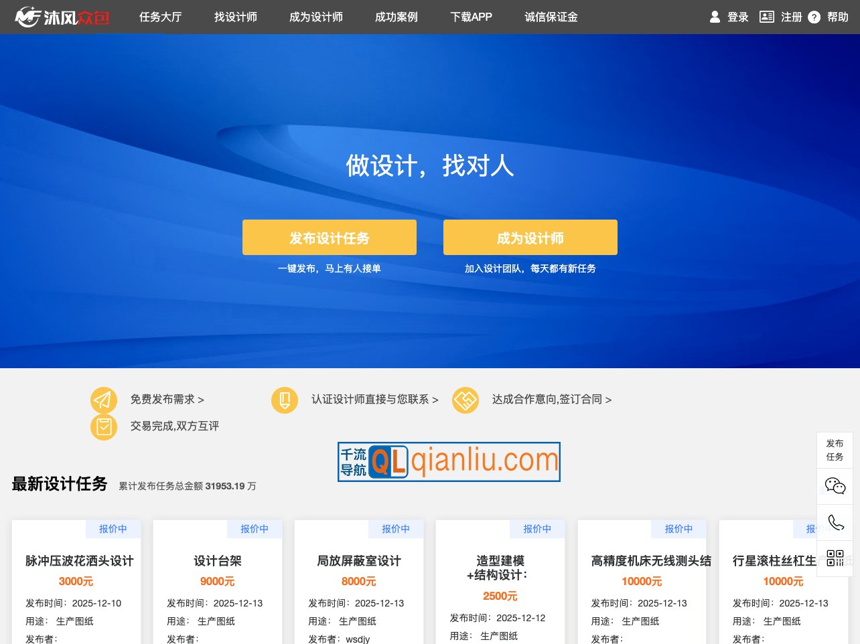Open 诚信保证金 in the navigation bar
The height and width of the screenshot is (644, 860).
pyautogui.click(x=551, y=17)
